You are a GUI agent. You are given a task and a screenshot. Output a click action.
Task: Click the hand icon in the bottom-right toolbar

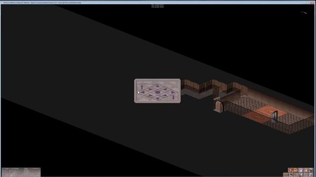(306, 170)
